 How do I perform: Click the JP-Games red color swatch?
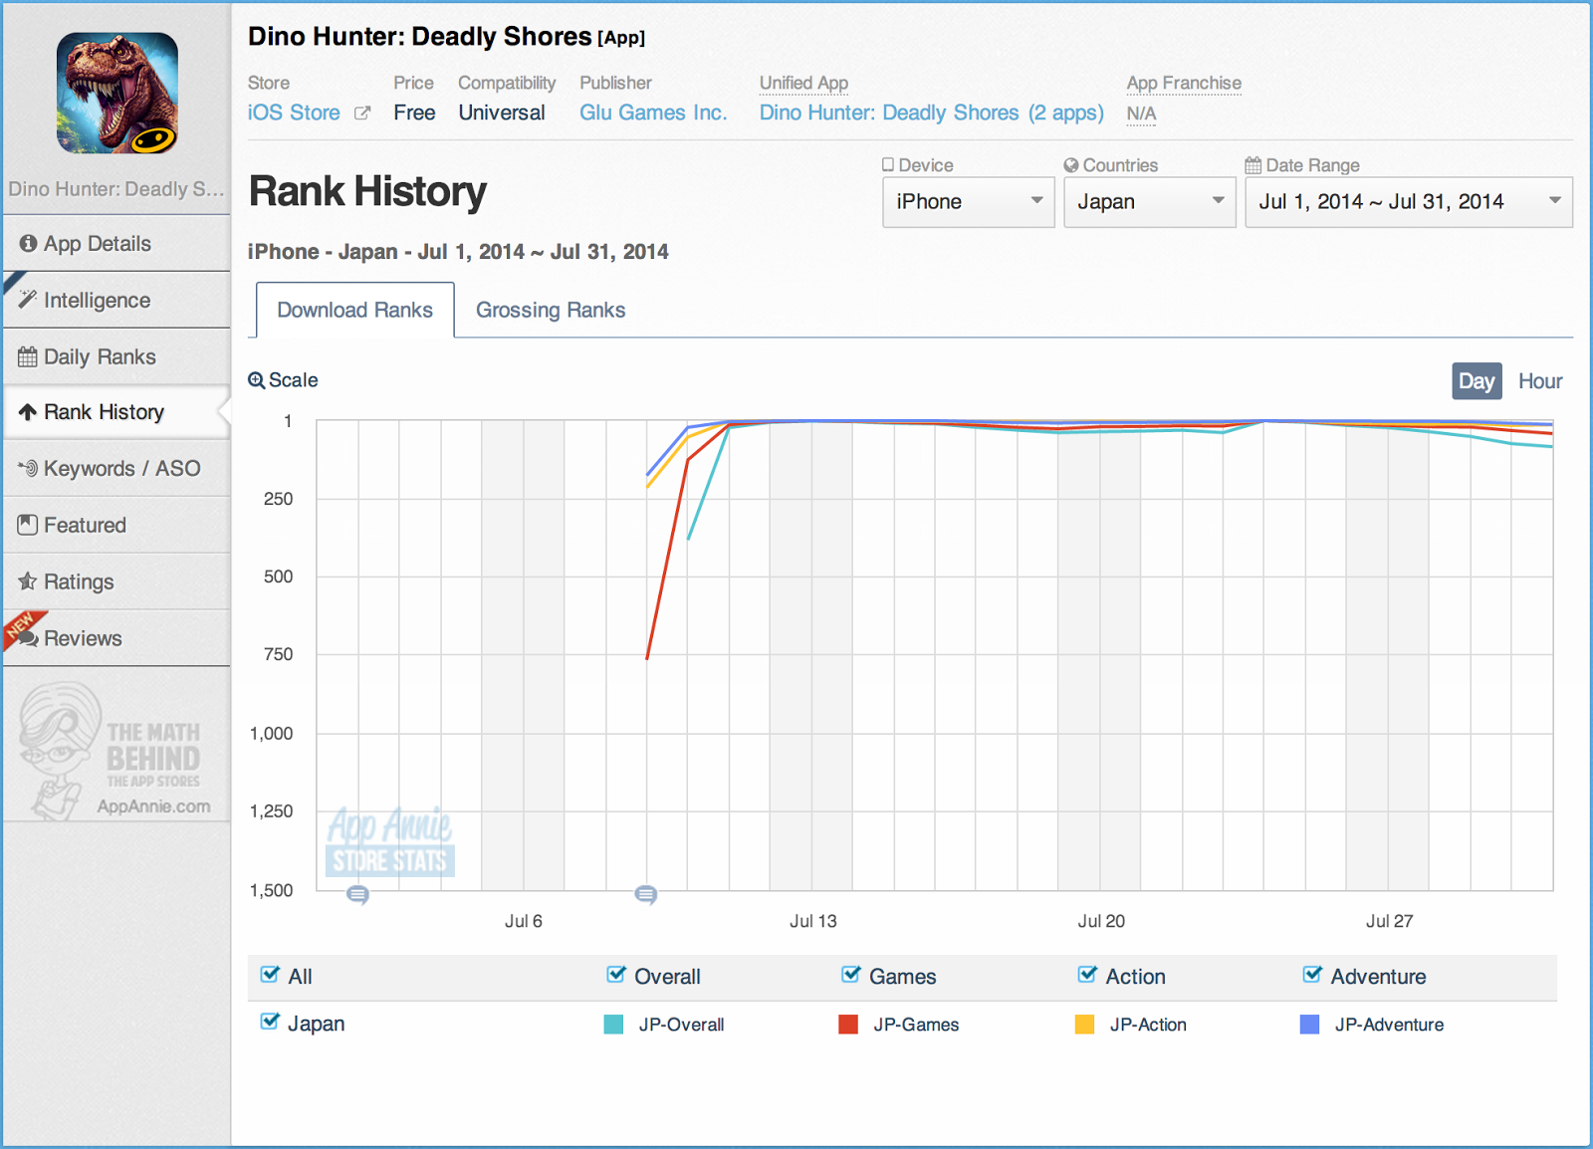tap(848, 1025)
